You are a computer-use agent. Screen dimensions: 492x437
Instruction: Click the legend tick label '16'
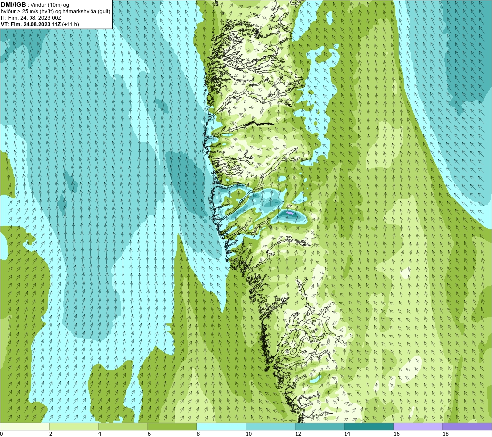pos(396,434)
